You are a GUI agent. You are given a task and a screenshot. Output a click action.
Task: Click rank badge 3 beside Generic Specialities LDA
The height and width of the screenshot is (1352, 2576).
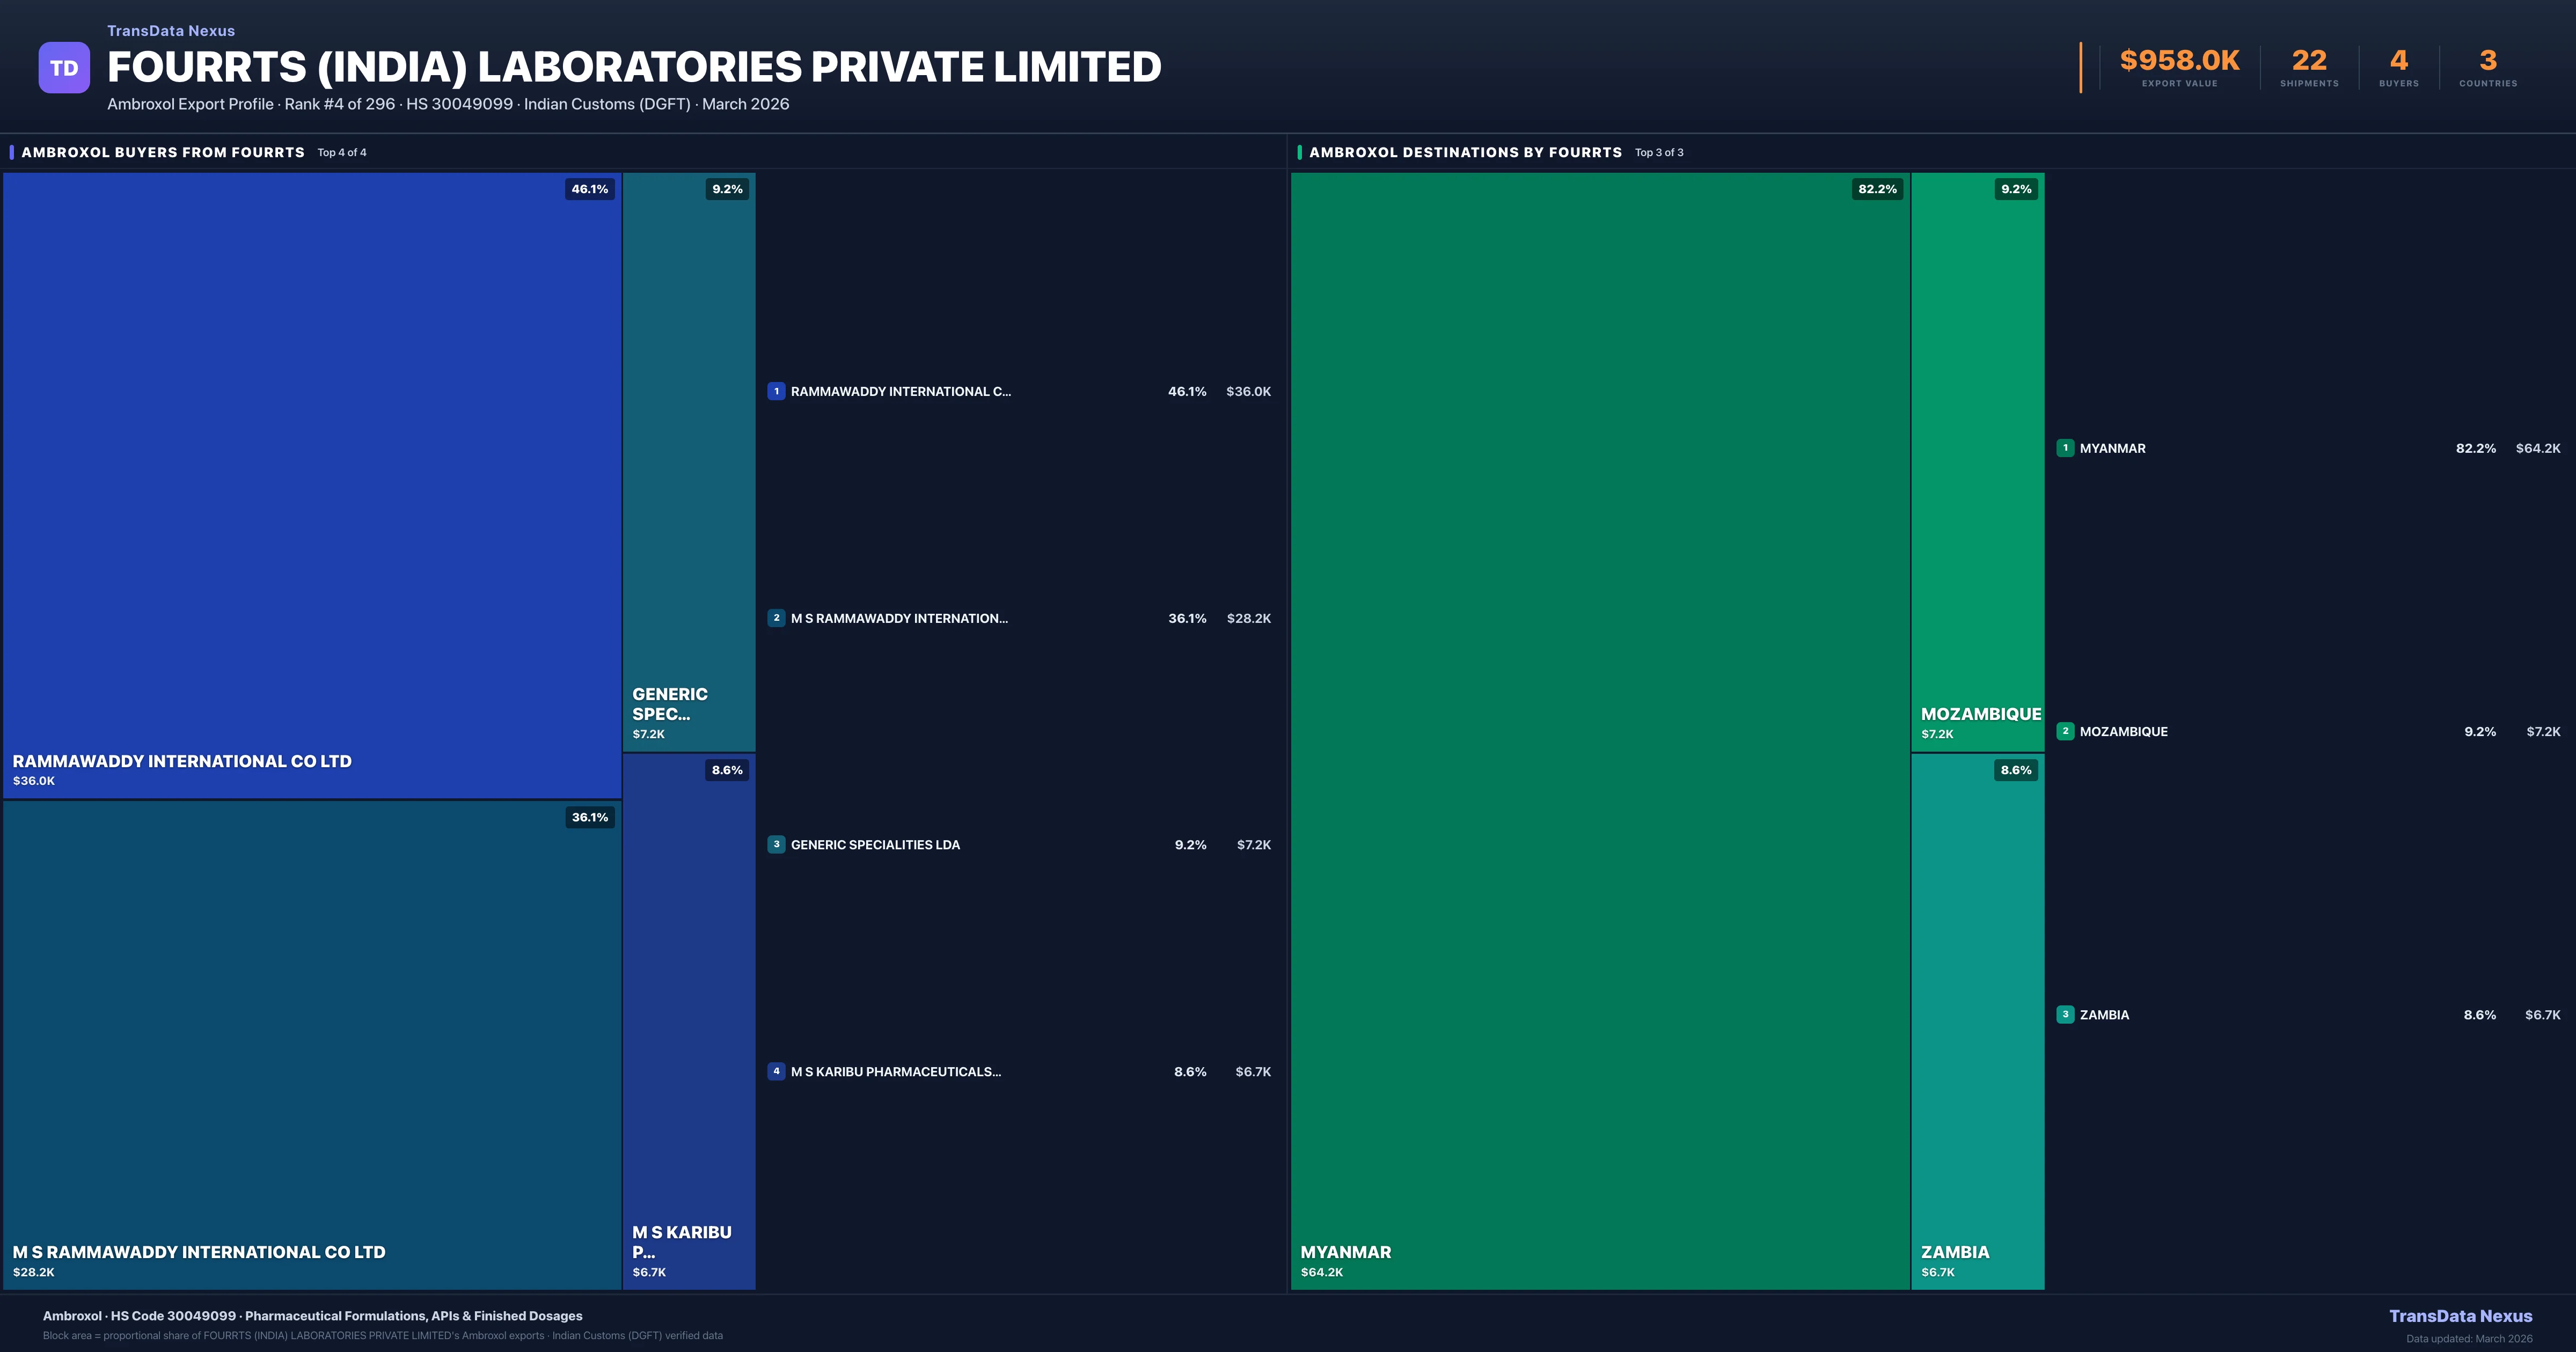tap(776, 844)
